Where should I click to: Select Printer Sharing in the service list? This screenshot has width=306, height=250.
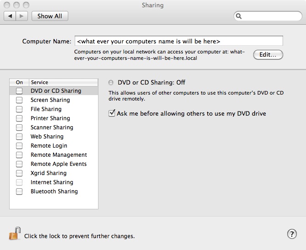50,118
